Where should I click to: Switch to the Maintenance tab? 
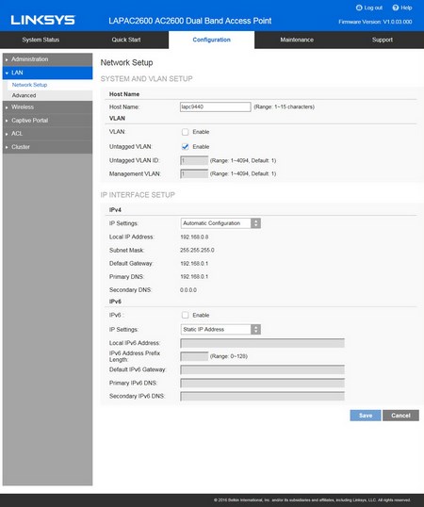pos(297,40)
